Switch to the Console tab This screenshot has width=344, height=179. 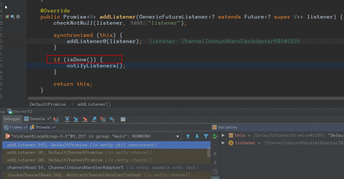pyautogui.click(x=37, y=119)
